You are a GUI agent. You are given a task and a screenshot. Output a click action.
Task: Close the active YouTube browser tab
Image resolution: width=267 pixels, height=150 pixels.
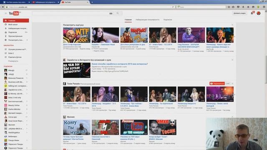click(x=88, y=2)
